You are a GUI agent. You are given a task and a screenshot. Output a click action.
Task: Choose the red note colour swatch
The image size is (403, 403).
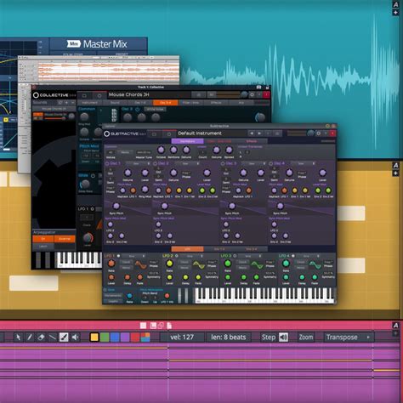[x=135, y=338]
